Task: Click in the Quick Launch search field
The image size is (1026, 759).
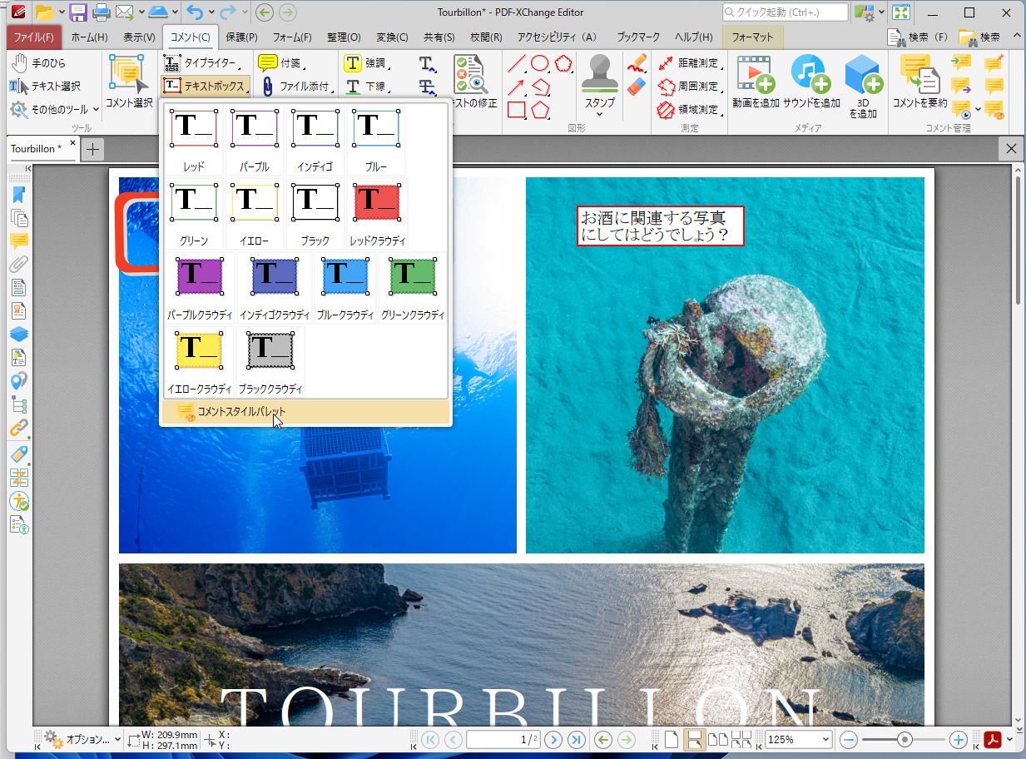Action: pos(786,12)
